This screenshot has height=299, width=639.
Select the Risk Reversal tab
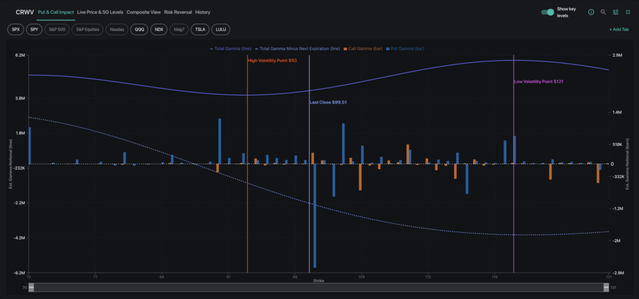tap(178, 12)
